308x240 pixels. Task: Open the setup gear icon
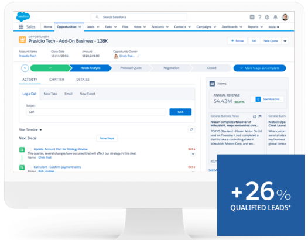(x=267, y=17)
